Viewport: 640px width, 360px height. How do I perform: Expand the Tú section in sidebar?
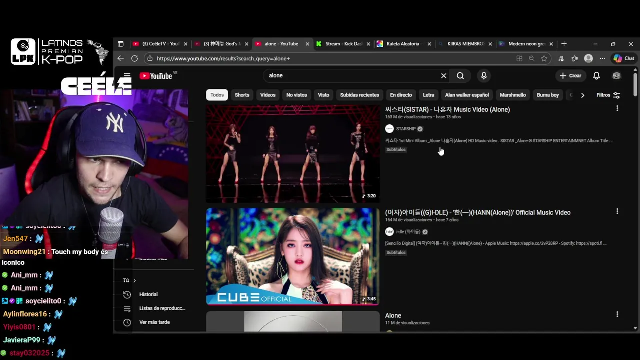[129, 280]
